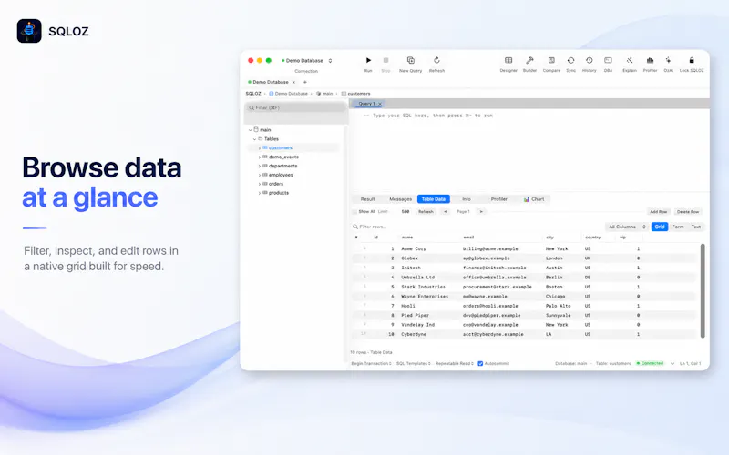Click the Lock SQLOZ padlock icon
Image resolution: width=729 pixels, height=455 pixels.
[692, 60]
